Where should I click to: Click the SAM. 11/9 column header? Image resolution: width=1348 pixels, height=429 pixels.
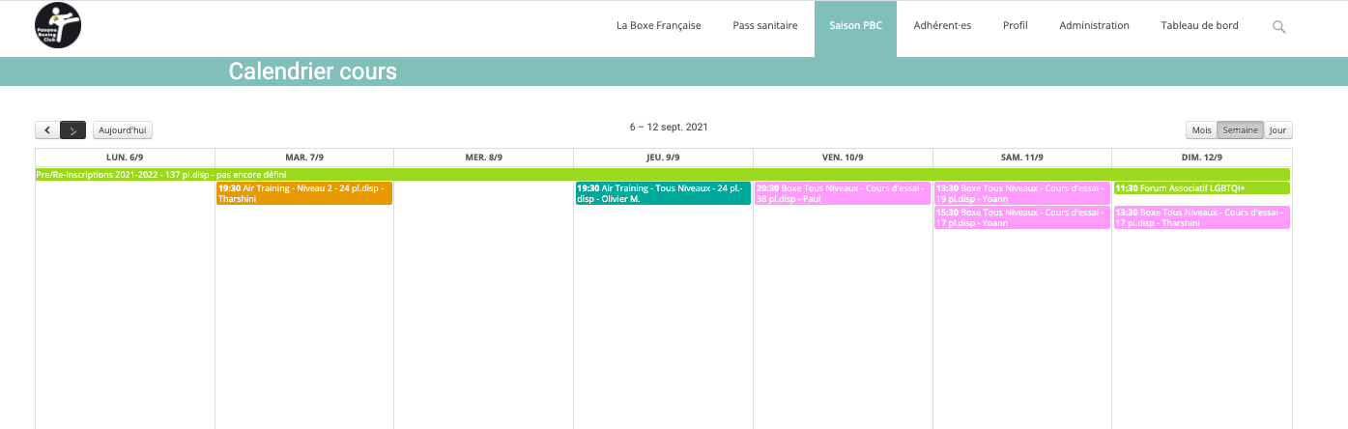[1021, 157]
